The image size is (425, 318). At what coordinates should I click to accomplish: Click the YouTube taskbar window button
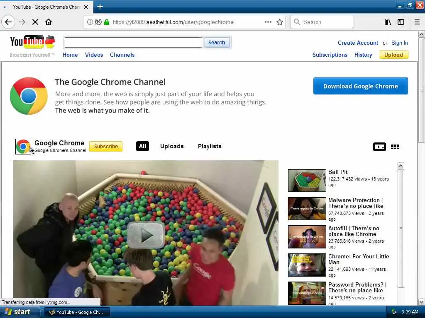77,312
